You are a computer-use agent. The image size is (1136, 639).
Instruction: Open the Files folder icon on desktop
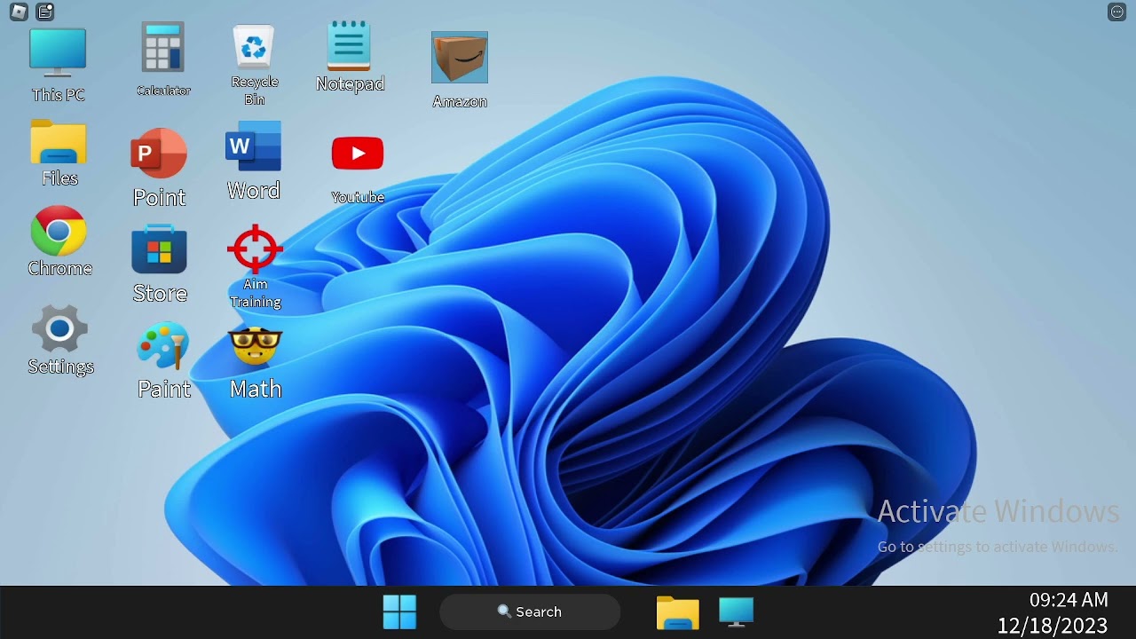pyautogui.click(x=59, y=142)
